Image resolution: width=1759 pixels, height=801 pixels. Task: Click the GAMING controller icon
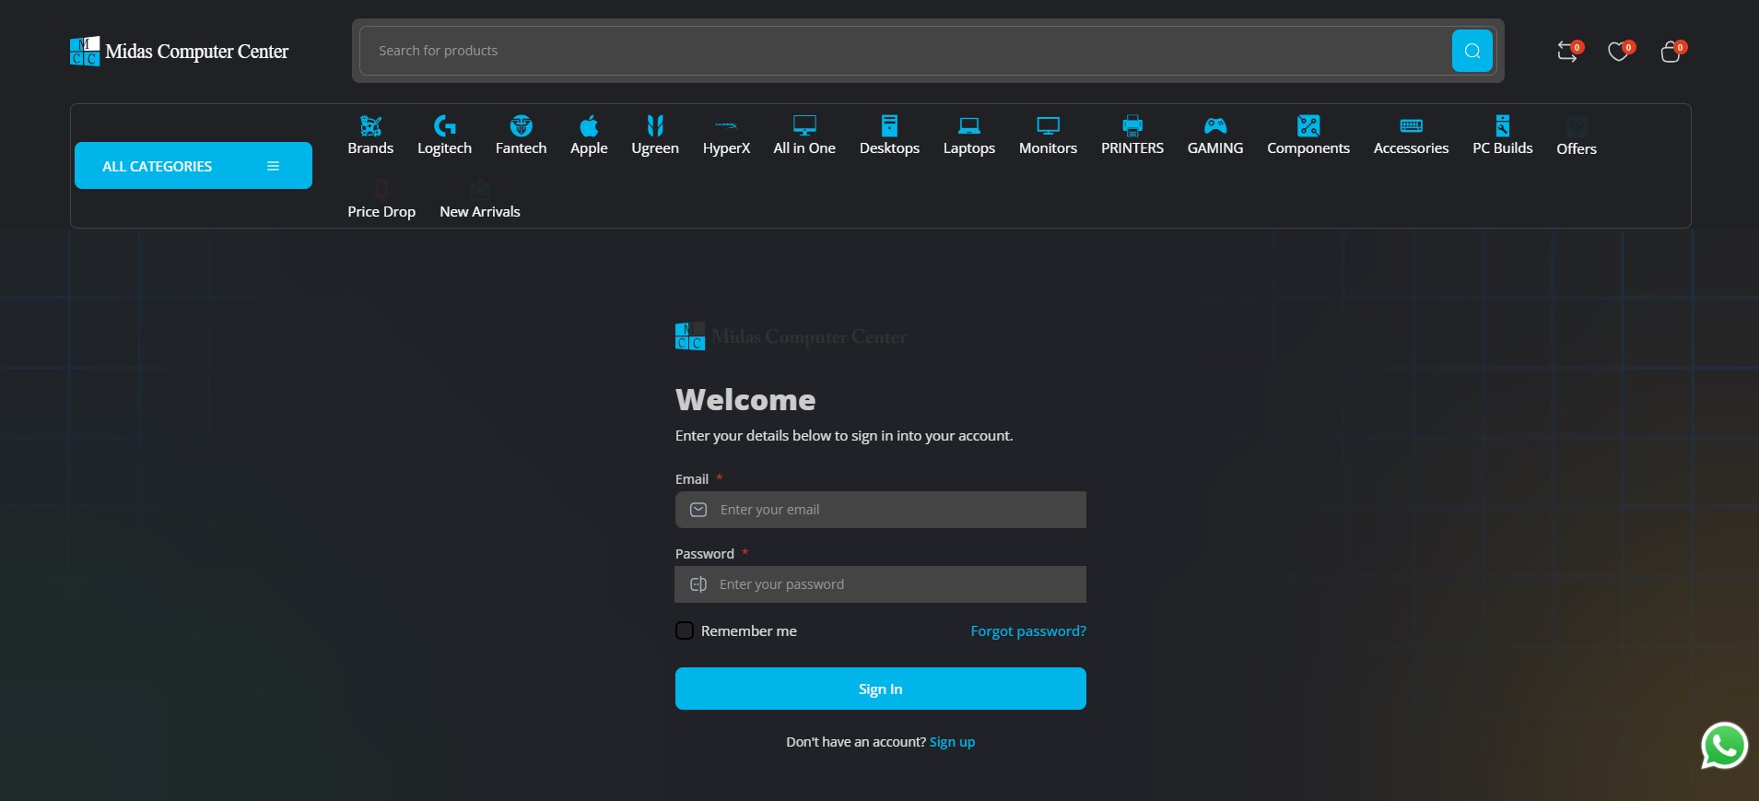[x=1214, y=125]
